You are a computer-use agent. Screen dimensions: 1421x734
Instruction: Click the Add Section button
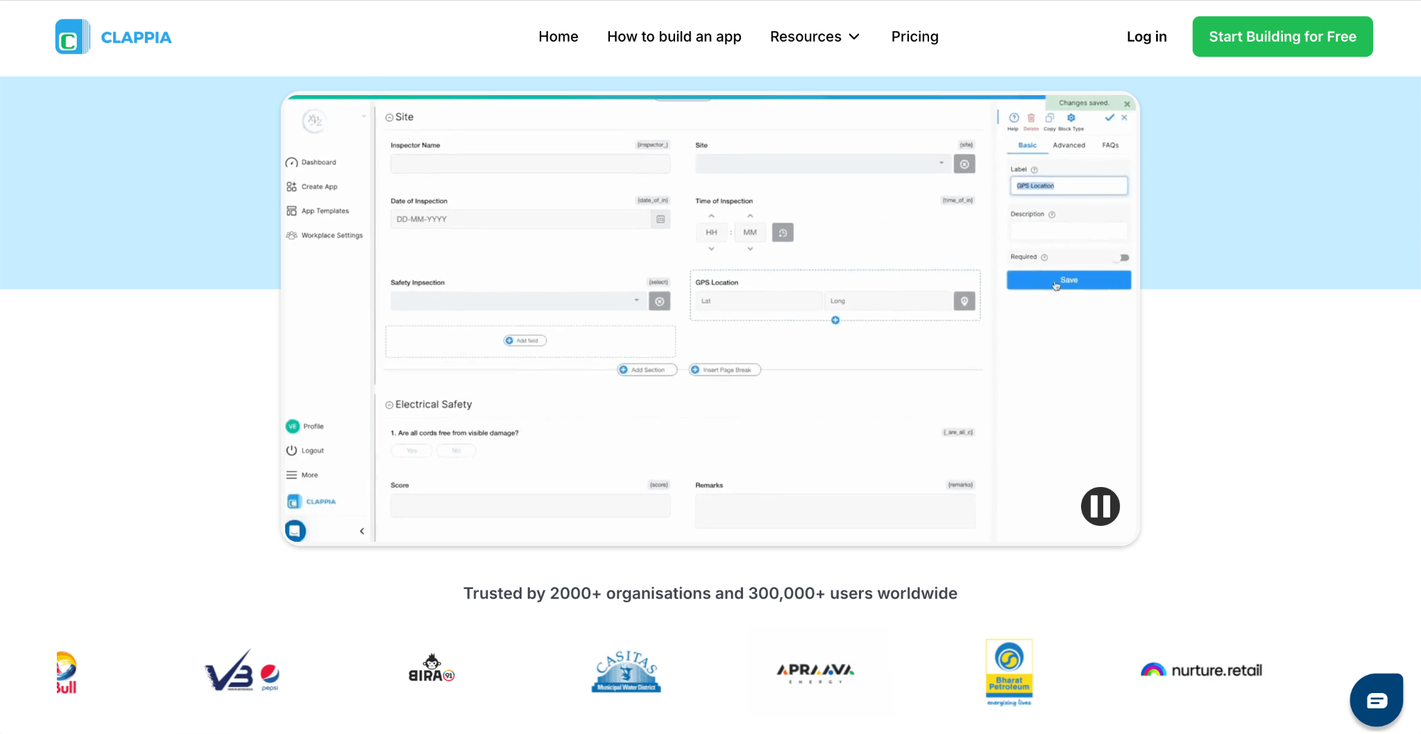pyautogui.click(x=647, y=370)
